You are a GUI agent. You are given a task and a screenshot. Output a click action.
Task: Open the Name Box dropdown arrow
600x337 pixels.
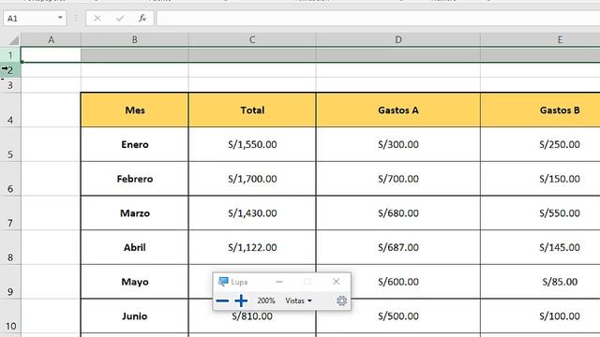(60, 18)
